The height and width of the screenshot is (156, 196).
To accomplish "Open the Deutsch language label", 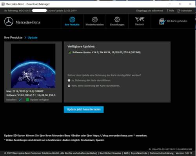I will [x=140, y=24].
